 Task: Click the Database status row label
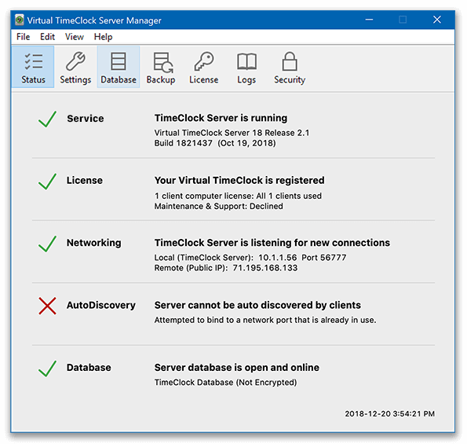point(89,367)
